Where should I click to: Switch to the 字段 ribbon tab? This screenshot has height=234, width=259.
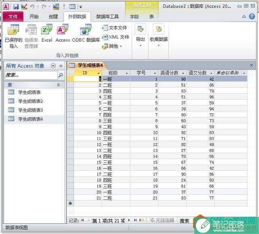click(x=134, y=17)
